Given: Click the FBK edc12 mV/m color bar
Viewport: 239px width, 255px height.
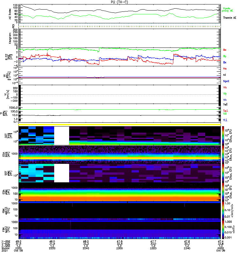Looking at the screenshot, I should point(223,211).
